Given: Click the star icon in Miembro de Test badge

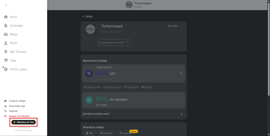Looking at the screenshot, I should click(15, 122).
